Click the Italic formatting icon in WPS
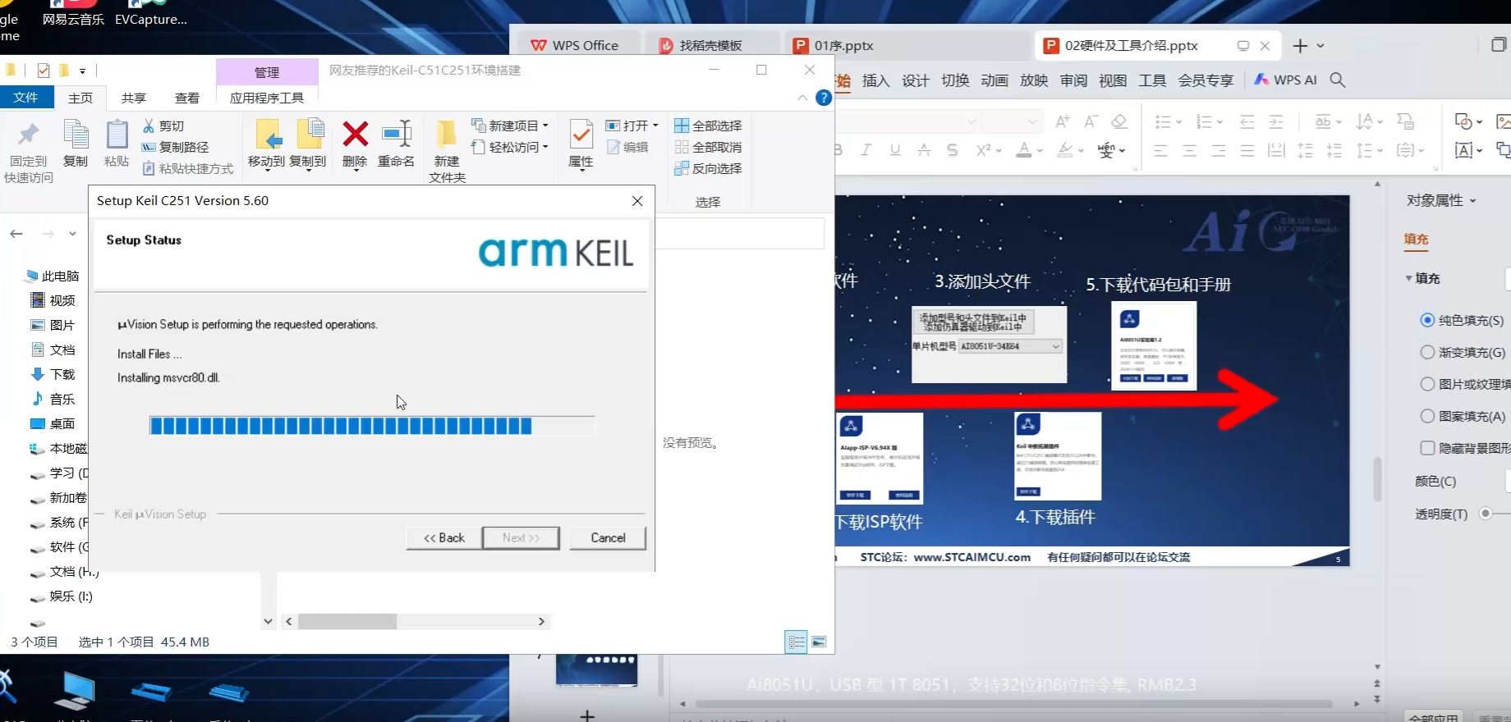 866,150
